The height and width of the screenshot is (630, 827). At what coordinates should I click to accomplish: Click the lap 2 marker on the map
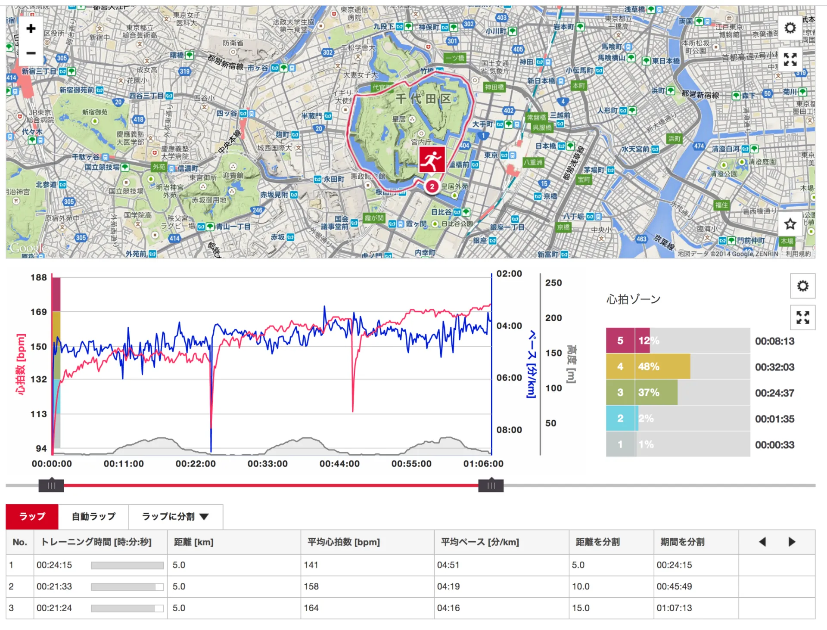click(432, 186)
